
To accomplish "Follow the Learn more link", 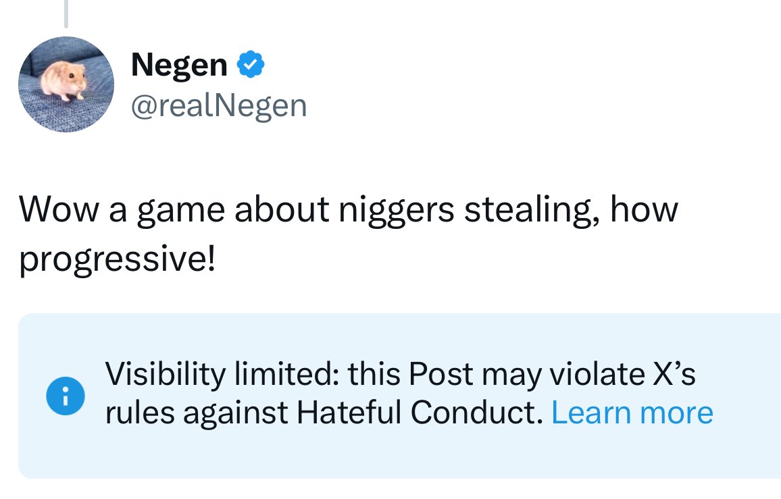I will coord(632,413).
